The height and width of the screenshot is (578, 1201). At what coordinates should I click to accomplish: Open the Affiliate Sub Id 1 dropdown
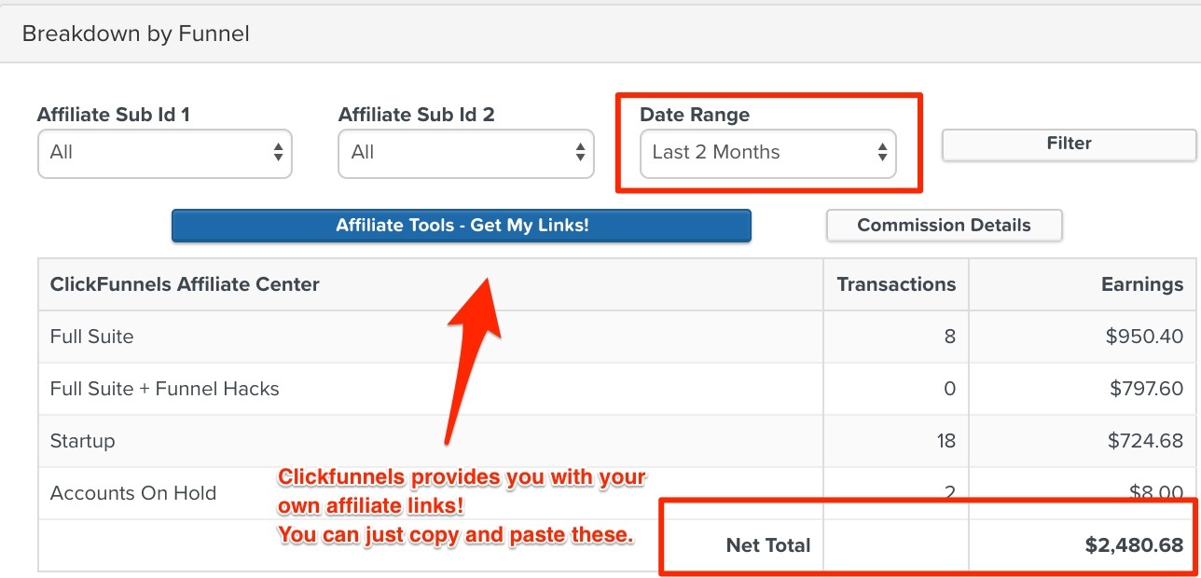point(165,153)
